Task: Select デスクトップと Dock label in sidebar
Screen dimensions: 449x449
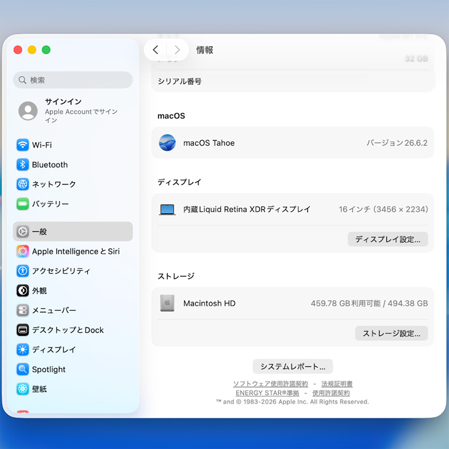Action: coord(68,330)
